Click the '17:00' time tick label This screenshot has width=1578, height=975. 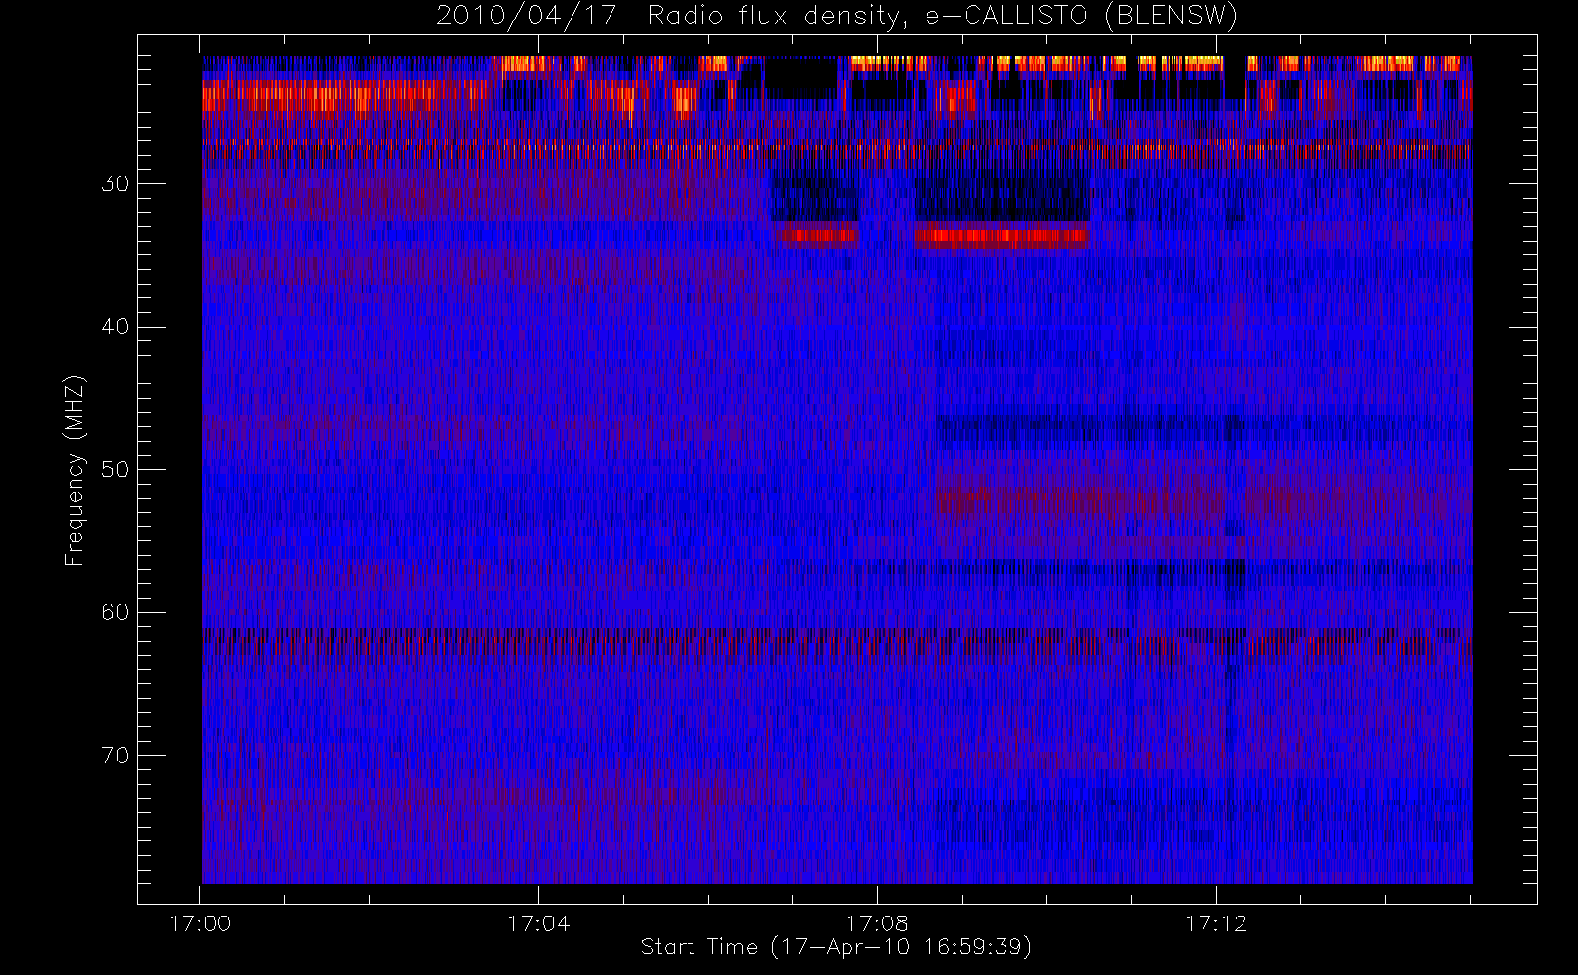click(x=200, y=923)
